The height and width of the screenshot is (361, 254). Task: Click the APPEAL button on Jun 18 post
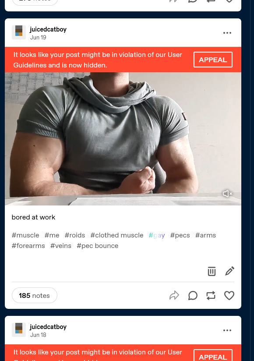coord(213,356)
